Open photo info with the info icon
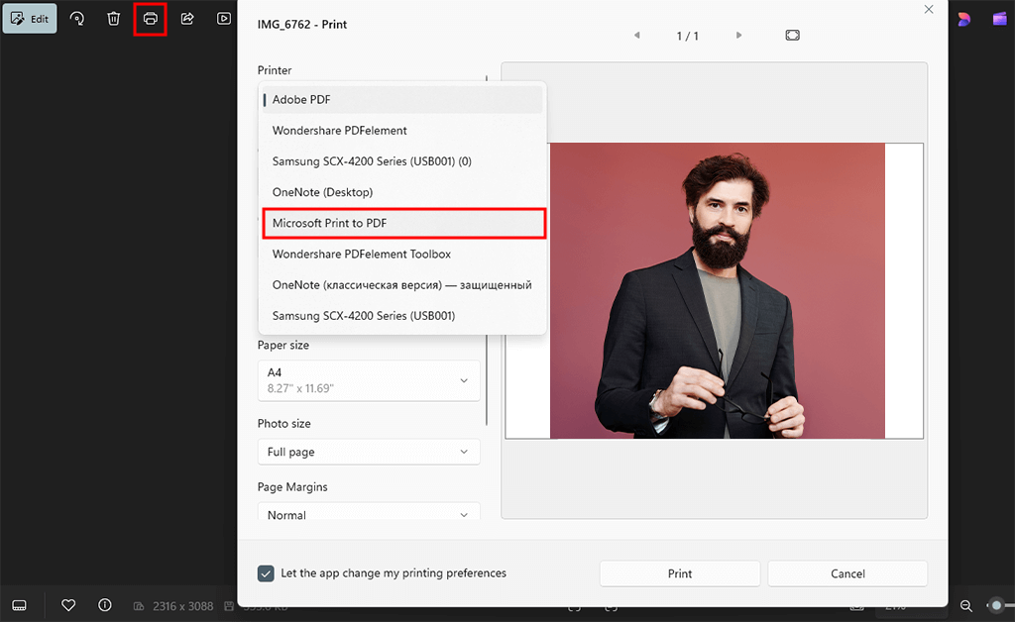Screen dimensions: 1015x622 click(105, 605)
